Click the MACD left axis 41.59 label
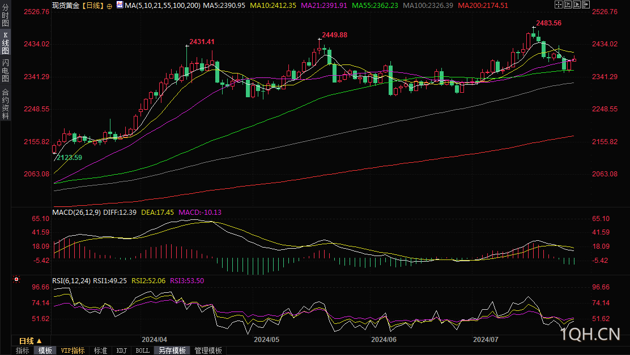 41,232
